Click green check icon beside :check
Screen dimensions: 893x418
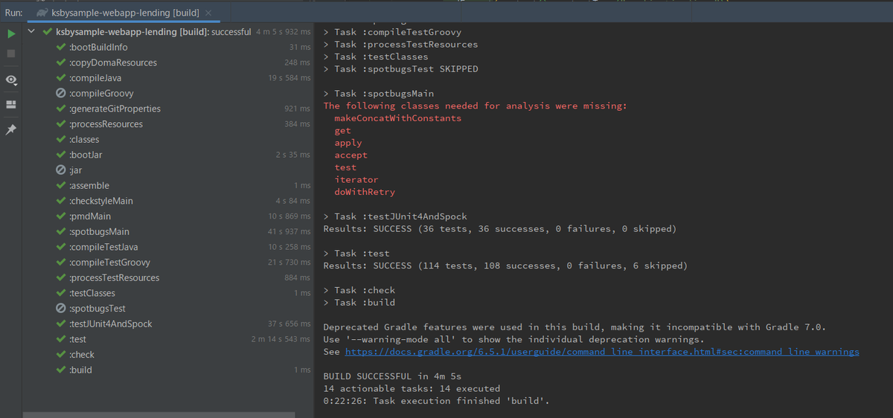coord(62,355)
